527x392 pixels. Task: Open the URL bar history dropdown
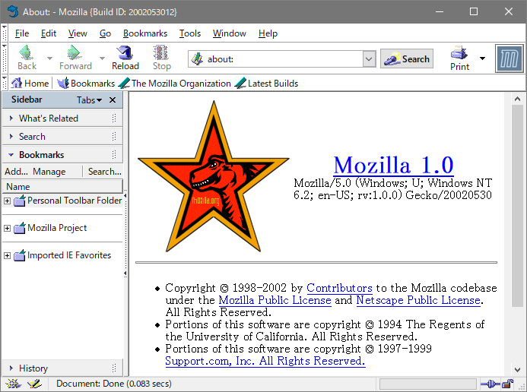point(369,59)
